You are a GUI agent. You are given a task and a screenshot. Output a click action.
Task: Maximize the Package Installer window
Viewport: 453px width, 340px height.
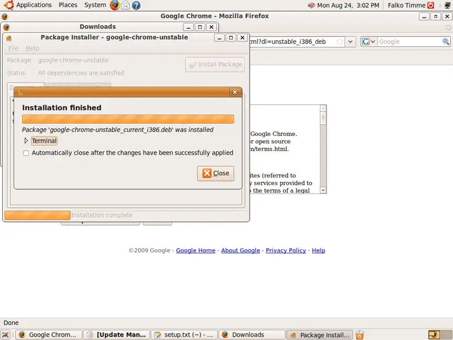(231, 38)
